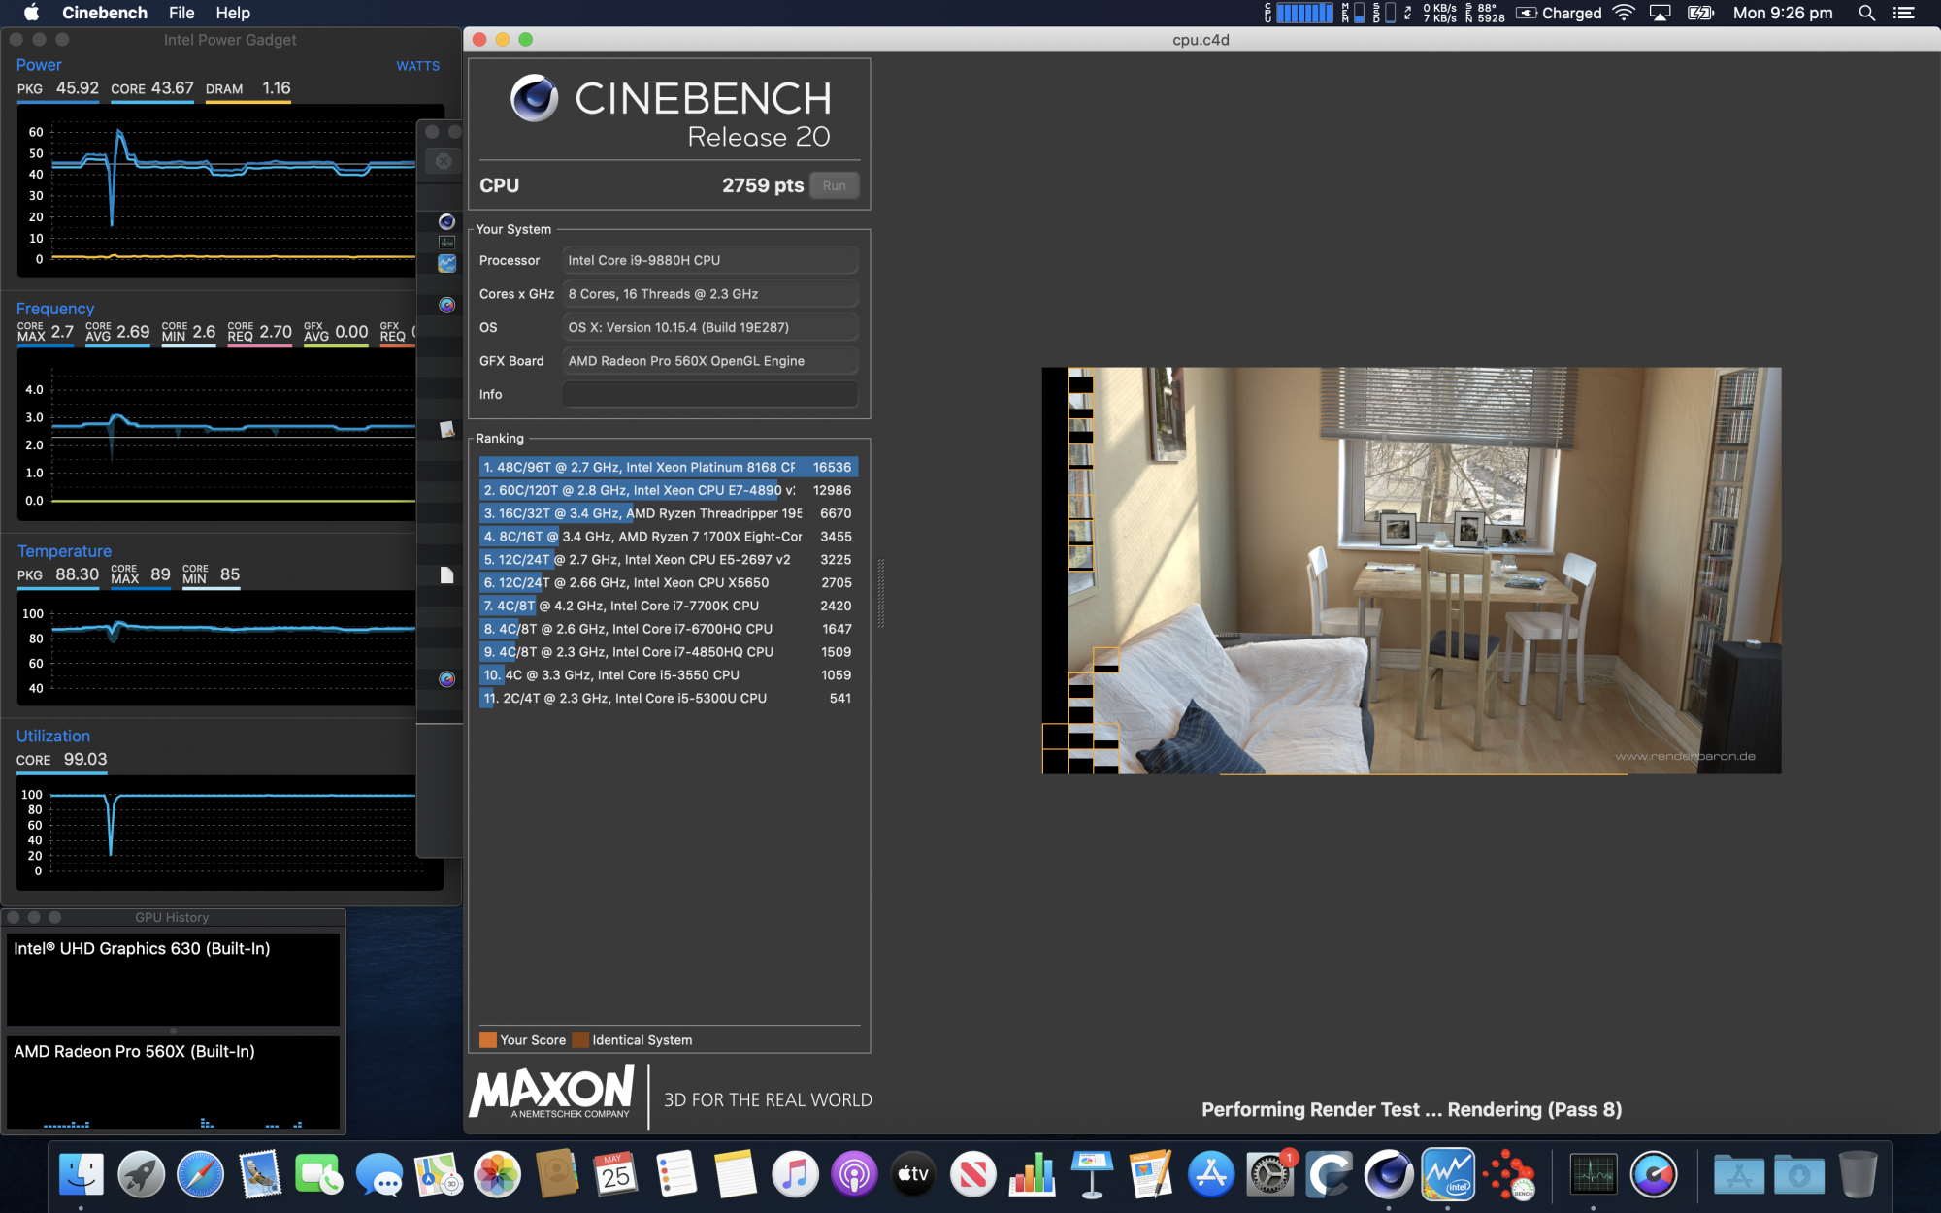
Task: Select the Intel Xeon Platinum 8168 ranking row
Action: pos(668,467)
